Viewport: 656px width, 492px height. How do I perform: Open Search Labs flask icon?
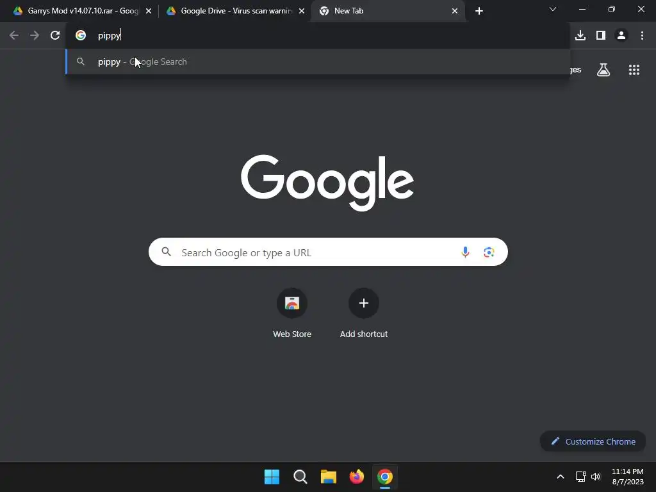603,70
